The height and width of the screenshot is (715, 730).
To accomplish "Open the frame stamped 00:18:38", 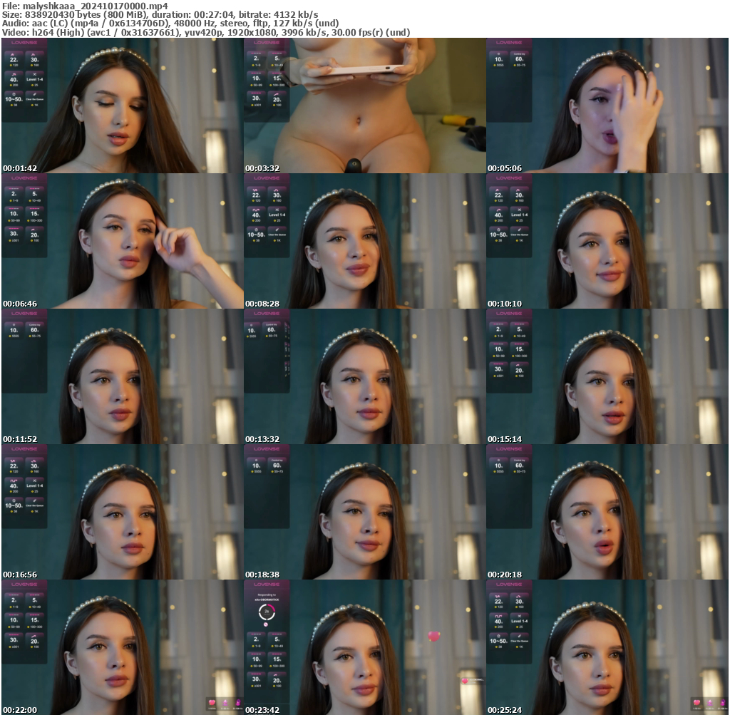I will (364, 512).
